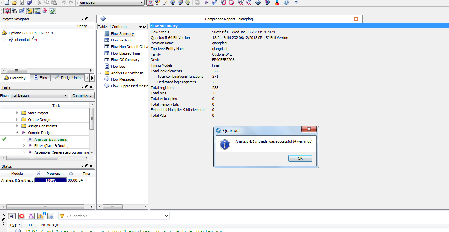
Task: Toggle the yellow panel icon in second toolbar
Action: [x=29, y=11]
